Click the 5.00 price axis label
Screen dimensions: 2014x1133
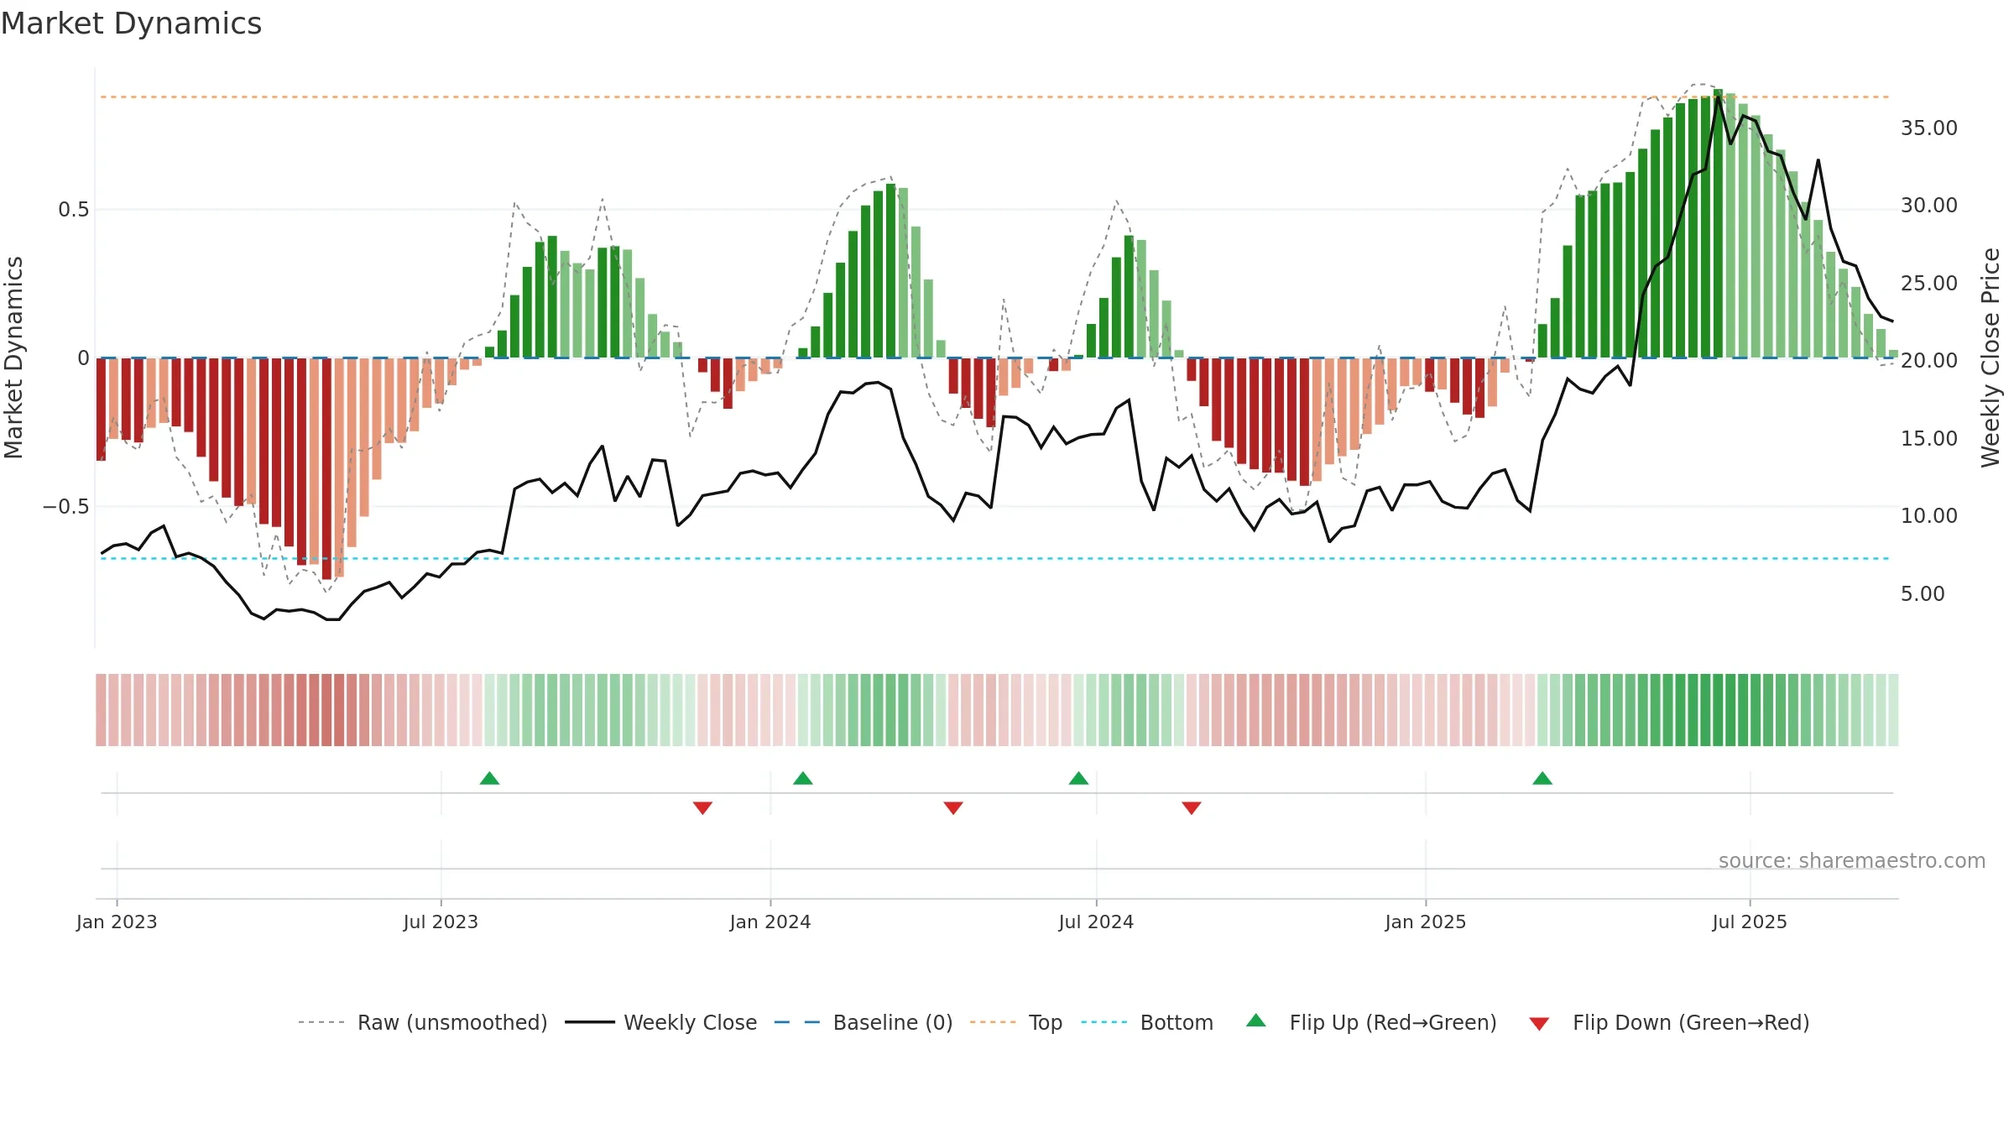coord(1923,593)
